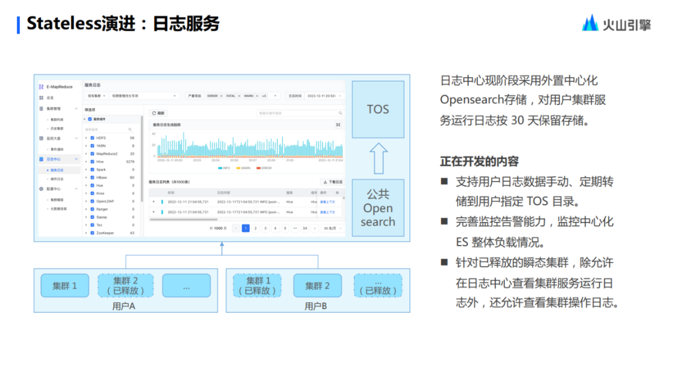Open the severity level dropdown arrow
Viewport: 673px width, 370px height.
click(x=275, y=96)
